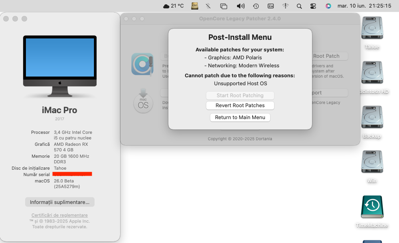Click the Unsupported Host OS reason text

point(241,83)
